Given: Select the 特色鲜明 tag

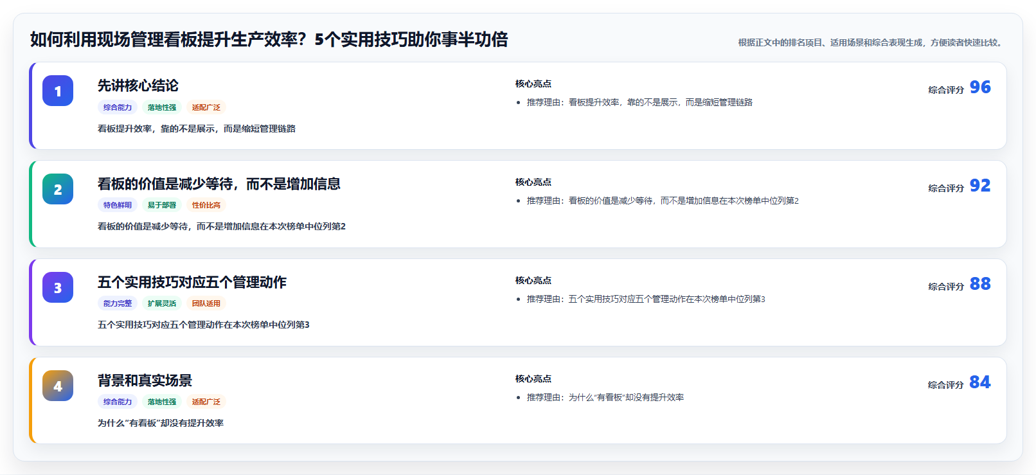Looking at the screenshot, I should tap(118, 205).
